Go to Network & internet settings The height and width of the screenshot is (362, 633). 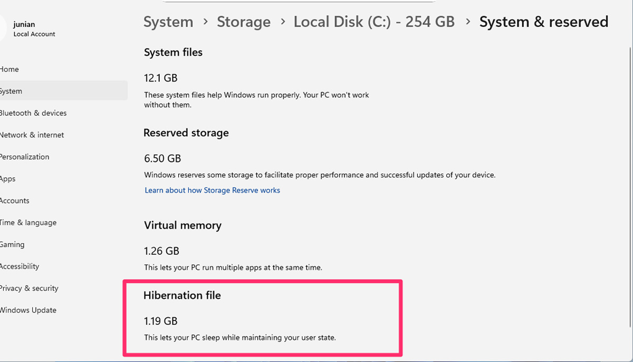click(32, 135)
